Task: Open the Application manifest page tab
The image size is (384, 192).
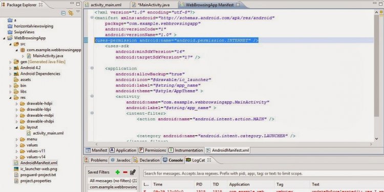Action: (123, 151)
